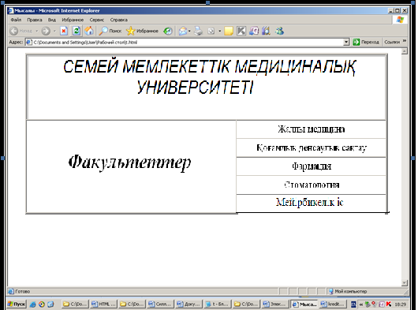Open the Избранное menu in the menu bar
The height and width of the screenshot is (310, 418).
[x=73, y=20]
